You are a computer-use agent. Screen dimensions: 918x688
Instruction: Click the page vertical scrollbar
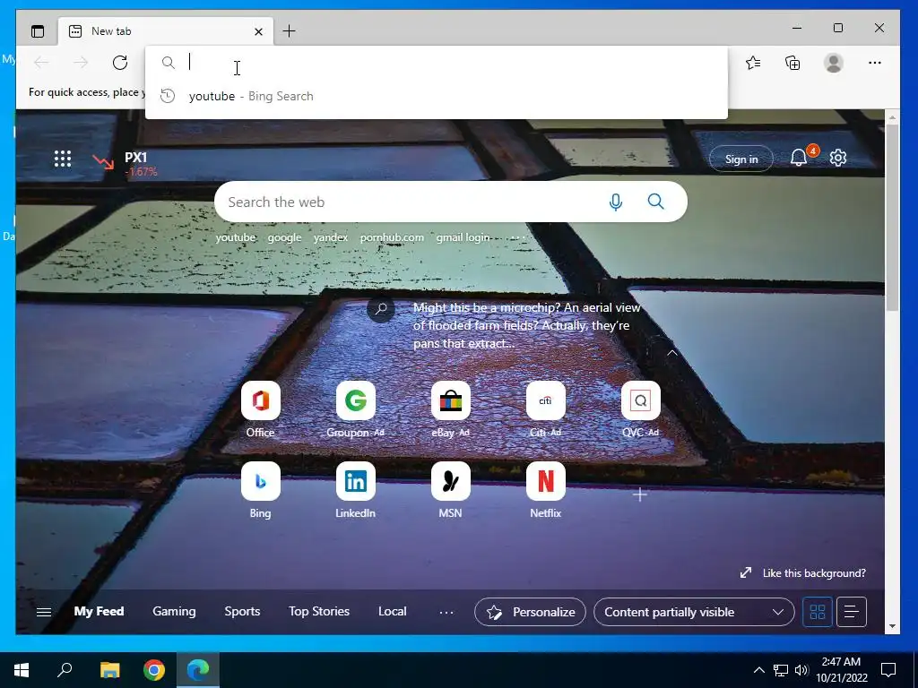click(x=892, y=217)
